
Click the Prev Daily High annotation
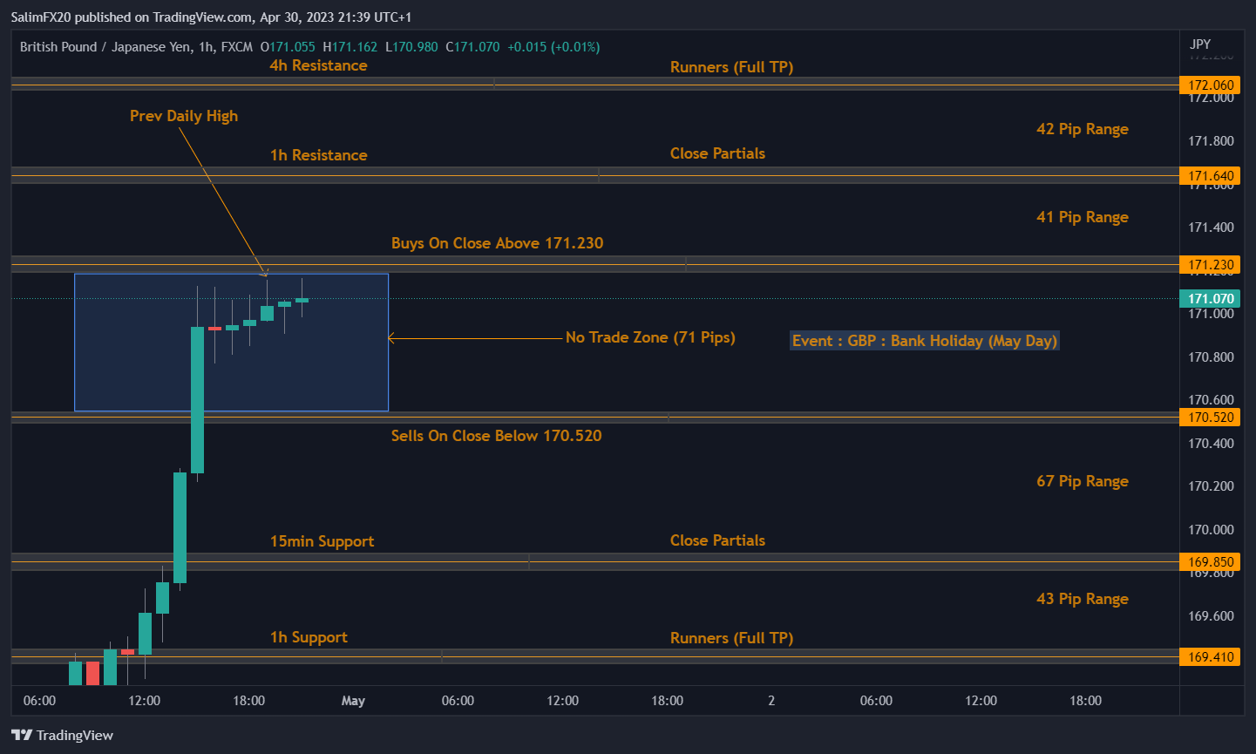(x=183, y=116)
